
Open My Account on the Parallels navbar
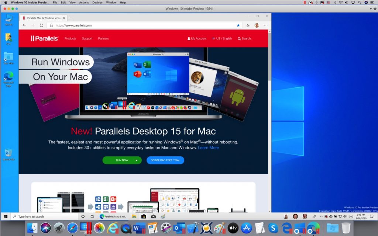pyautogui.click(x=196, y=38)
